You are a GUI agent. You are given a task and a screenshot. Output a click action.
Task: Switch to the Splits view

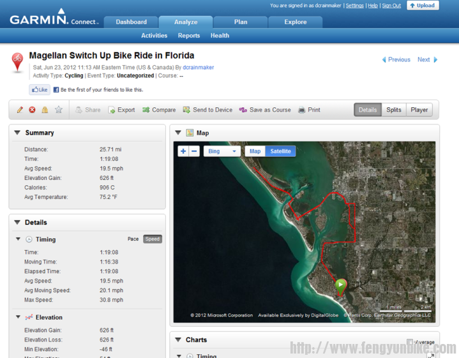394,110
